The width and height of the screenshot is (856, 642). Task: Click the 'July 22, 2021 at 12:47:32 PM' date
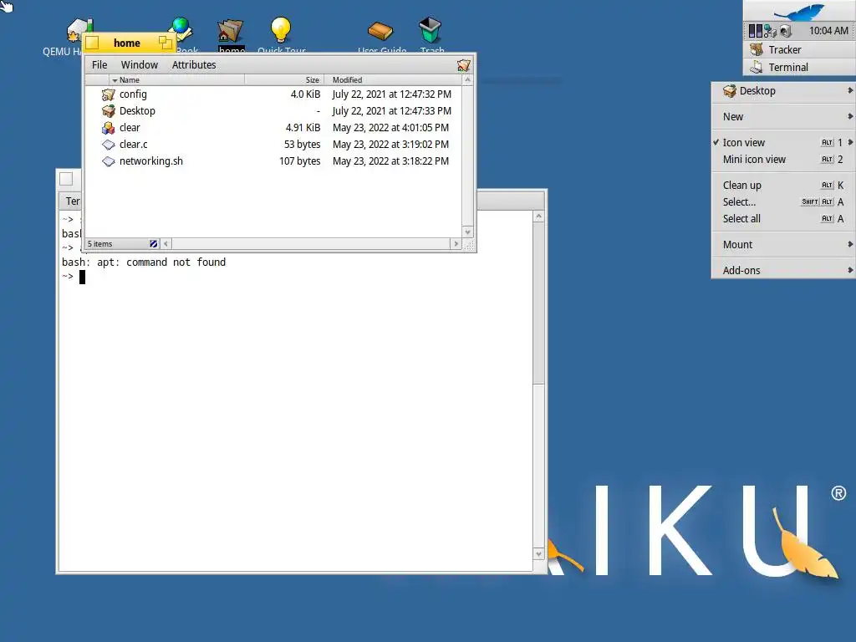tap(392, 94)
